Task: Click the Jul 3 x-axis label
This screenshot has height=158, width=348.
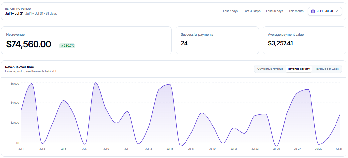Action: (42, 149)
